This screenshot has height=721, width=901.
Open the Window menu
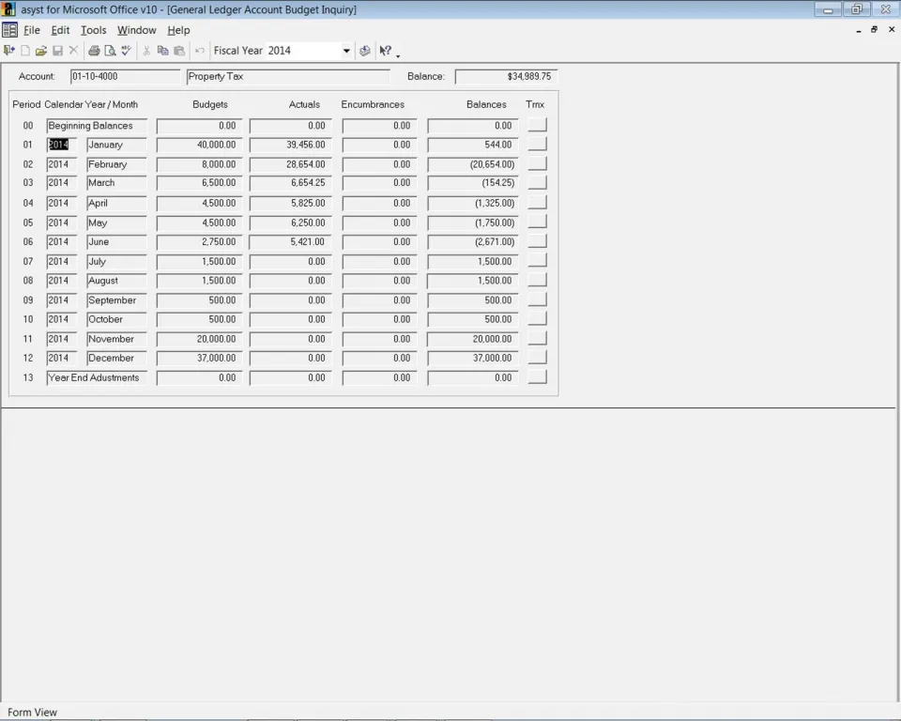tap(137, 30)
